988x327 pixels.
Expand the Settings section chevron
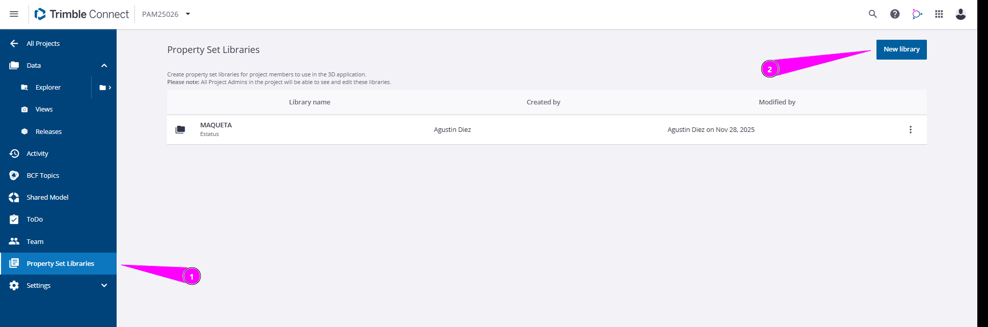(x=104, y=286)
